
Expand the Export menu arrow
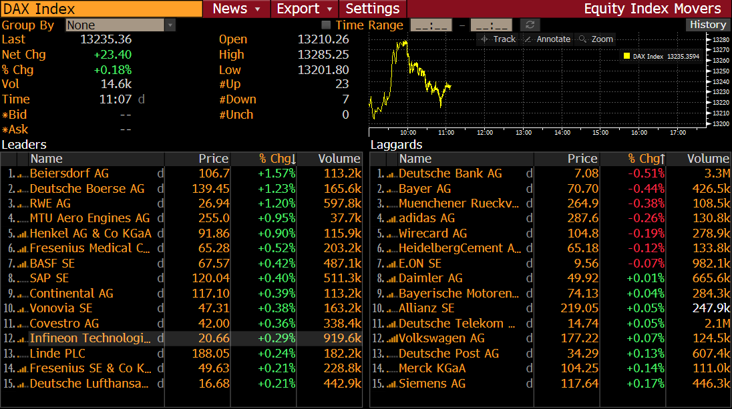(x=329, y=9)
